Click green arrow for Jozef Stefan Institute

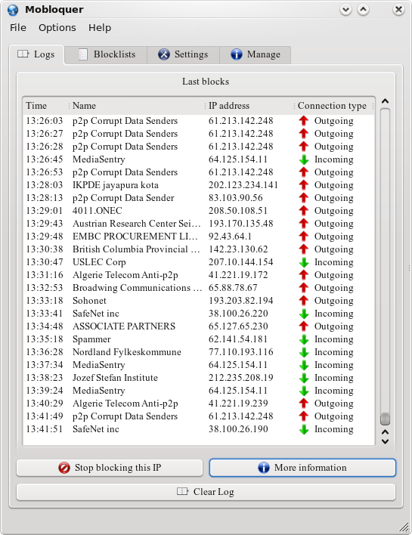pyautogui.click(x=304, y=378)
